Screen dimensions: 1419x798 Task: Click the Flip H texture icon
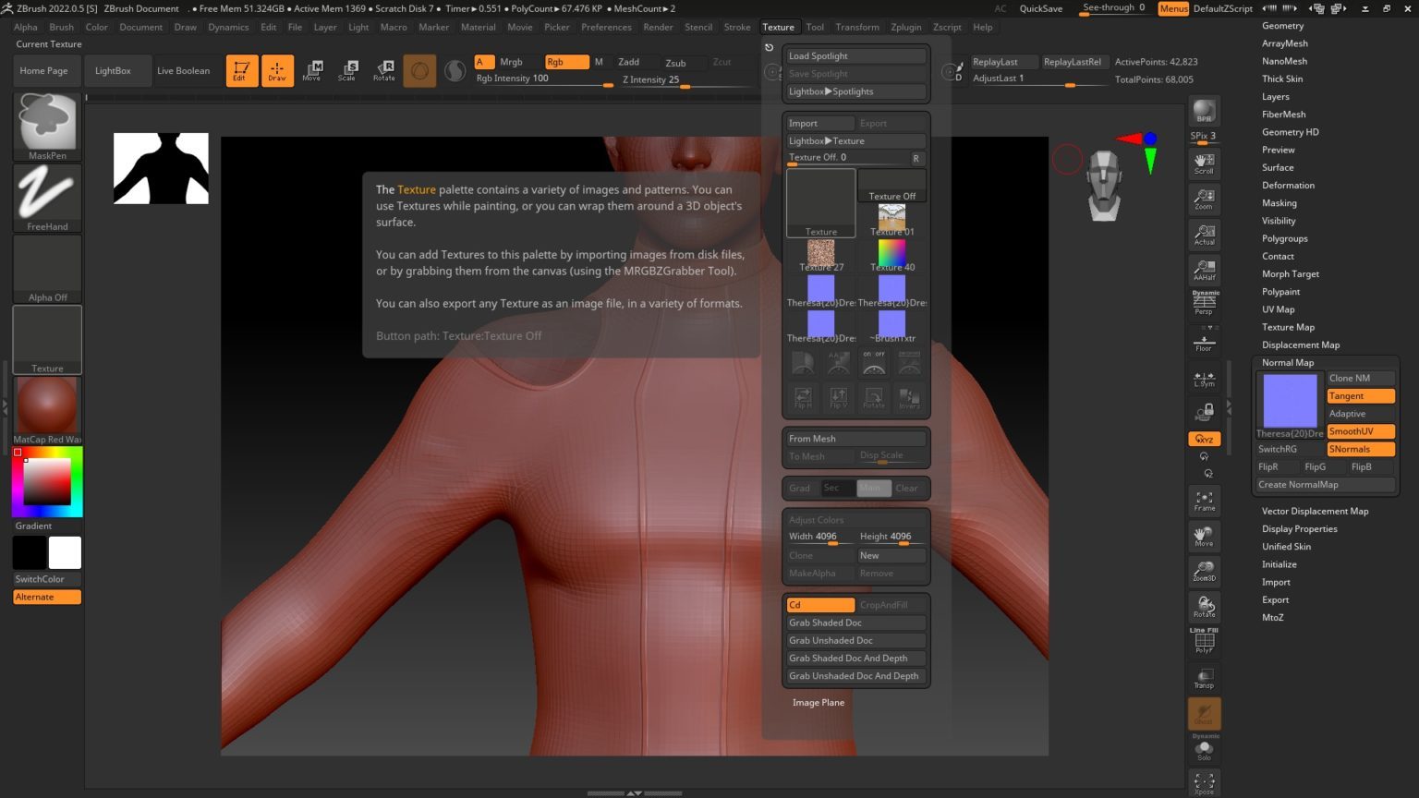click(x=803, y=398)
